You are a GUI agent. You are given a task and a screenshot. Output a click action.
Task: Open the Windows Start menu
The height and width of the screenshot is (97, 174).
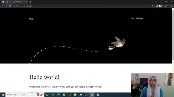[3, 95]
